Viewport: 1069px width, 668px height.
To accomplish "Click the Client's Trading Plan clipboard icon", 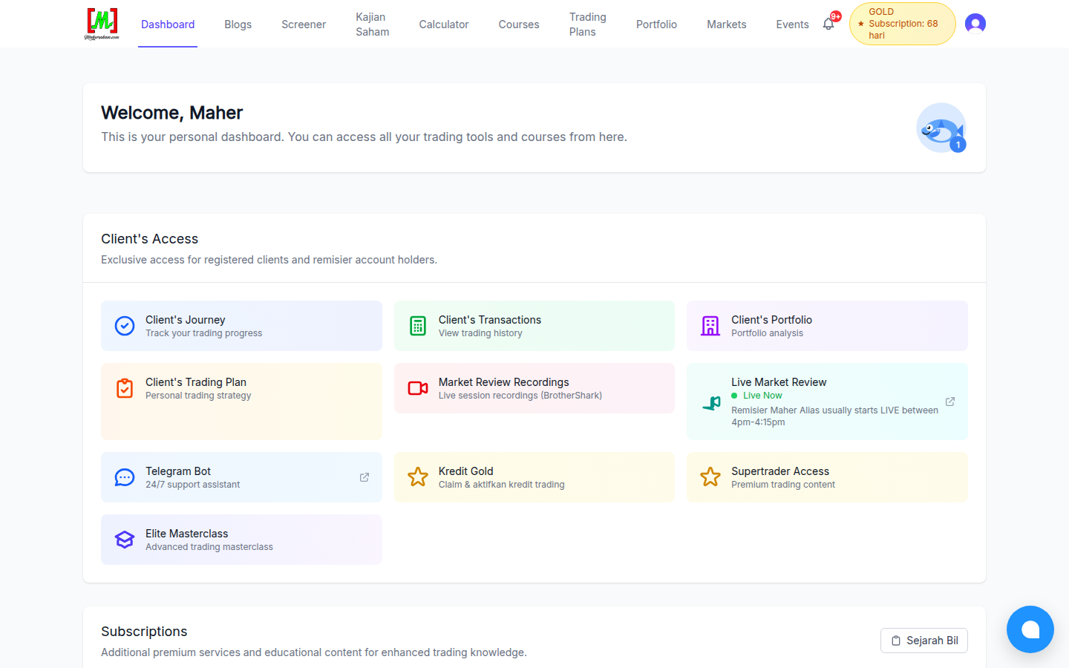I will (125, 388).
